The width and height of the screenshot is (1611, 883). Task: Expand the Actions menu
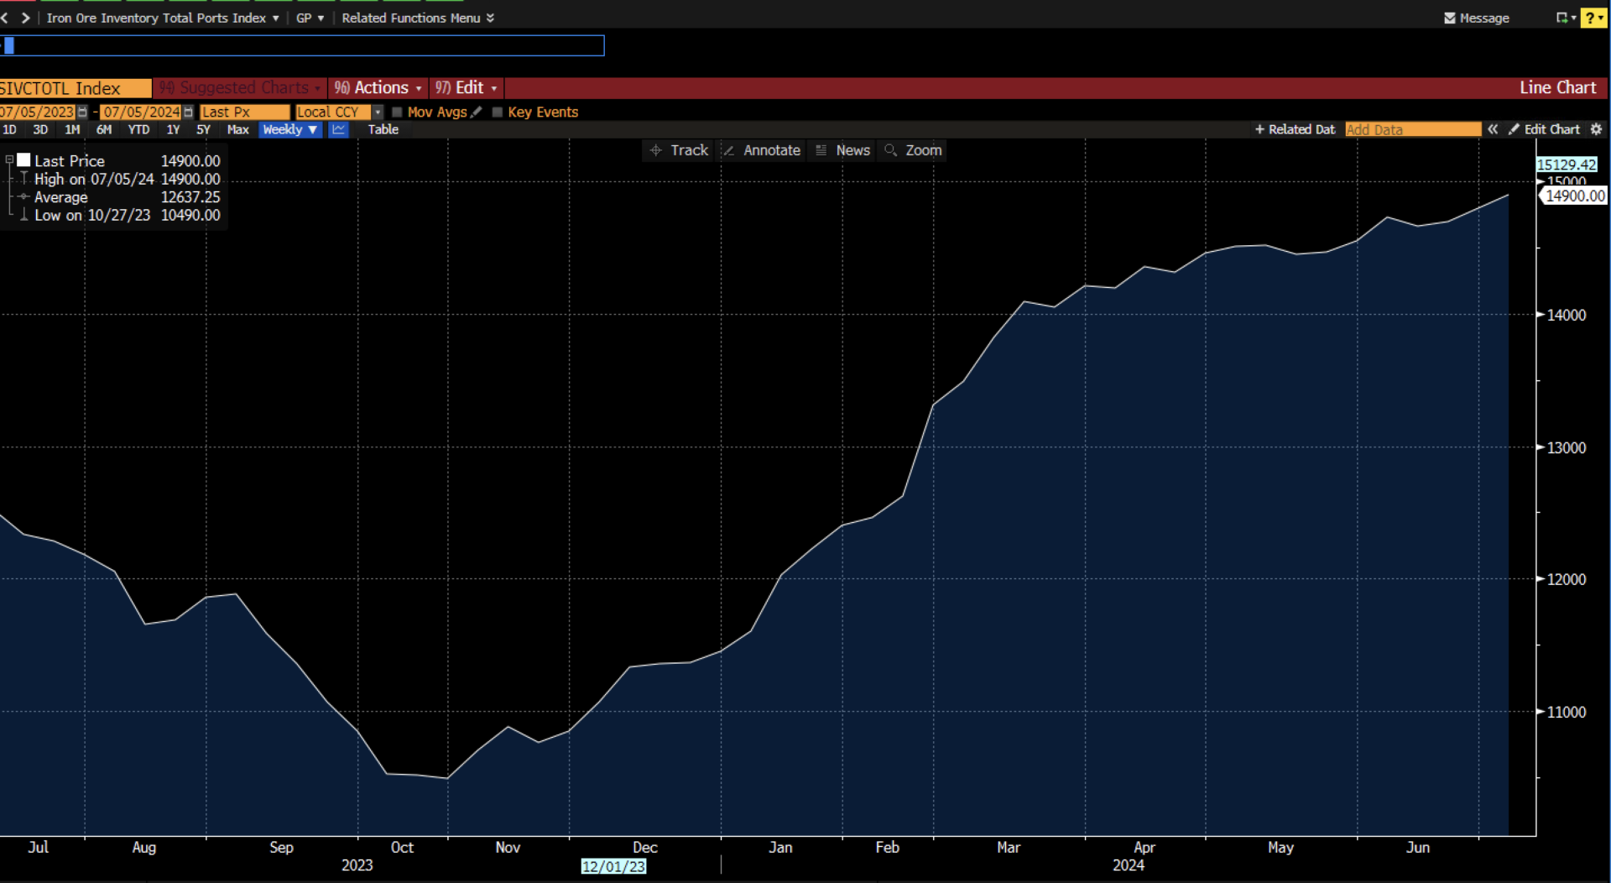click(x=378, y=88)
